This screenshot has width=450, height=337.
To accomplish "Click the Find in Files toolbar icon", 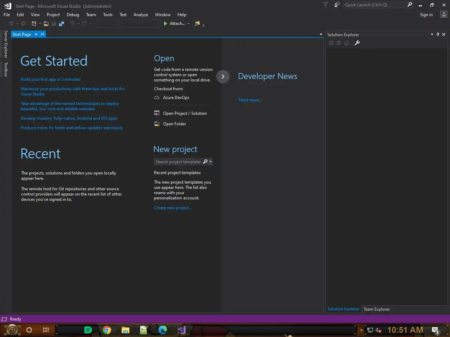I will pos(197,24).
